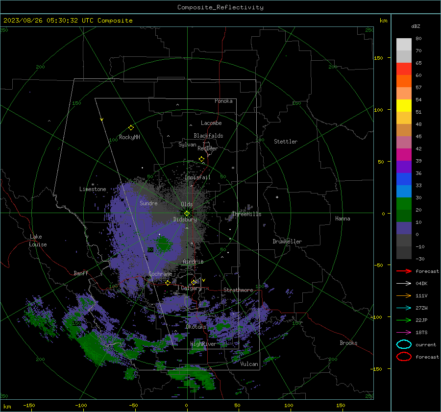Click the green echo band below Vulcan
Screen dimensions: 441x412
(x=192, y=377)
